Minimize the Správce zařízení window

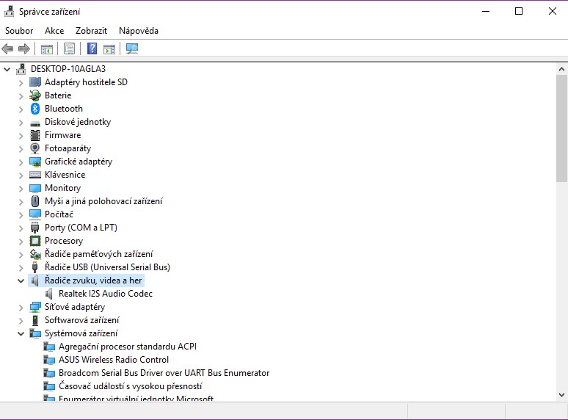click(486, 11)
